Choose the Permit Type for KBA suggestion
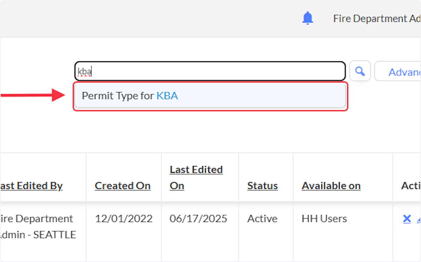This screenshot has width=421, height=262. point(210,96)
